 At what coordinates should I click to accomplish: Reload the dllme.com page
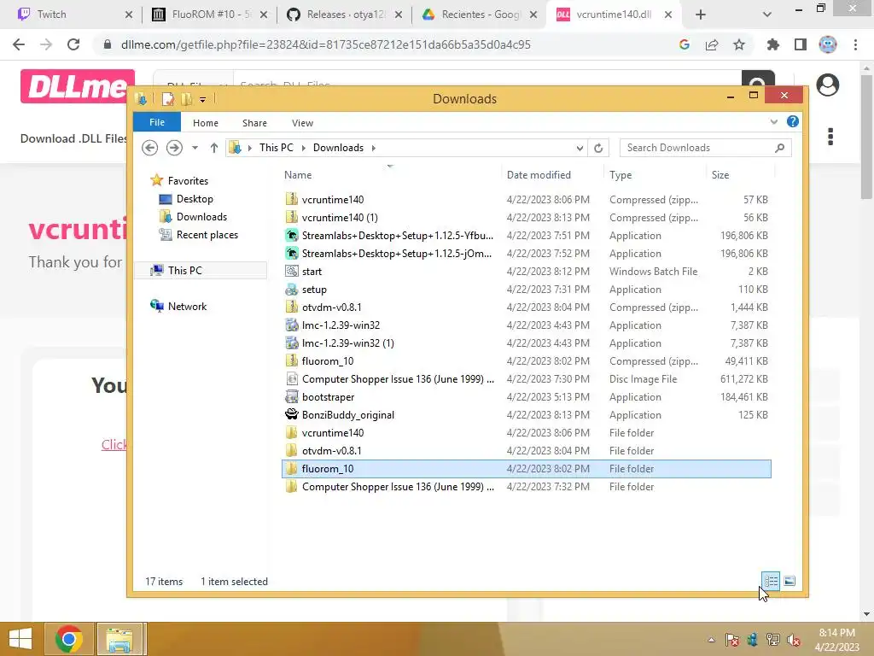pyautogui.click(x=73, y=44)
